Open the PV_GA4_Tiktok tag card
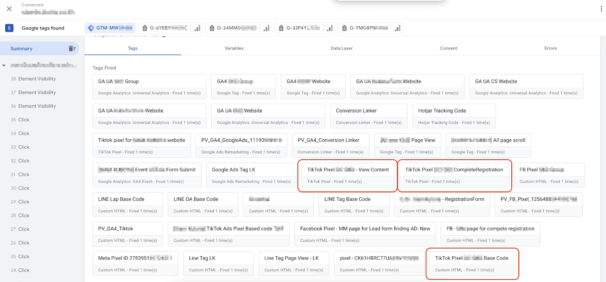This screenshot has height=282, width=606. click(x=128, y=234)
